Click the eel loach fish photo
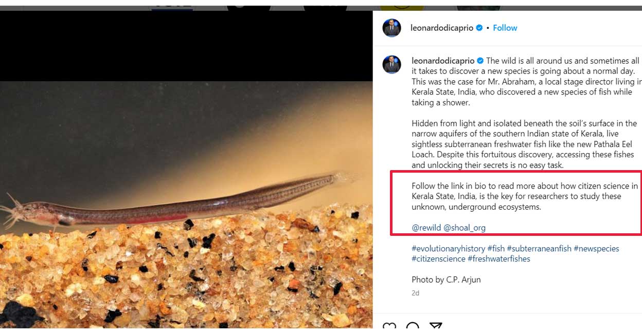642x334 pixels. click(x=185, y=206)
